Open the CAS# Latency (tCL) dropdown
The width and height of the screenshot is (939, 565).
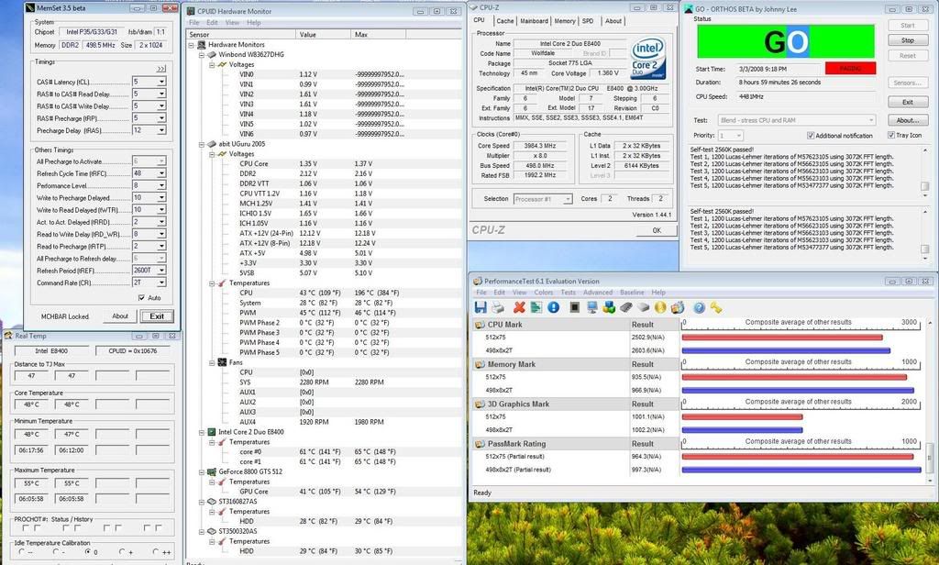pyautogui.click(x=161, y=82)
